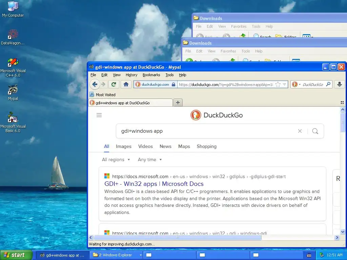Viewport: 347px width, 260px height.
Task: Open the Downloads arrow button in Mypal
Action: [x=340, y=84]
